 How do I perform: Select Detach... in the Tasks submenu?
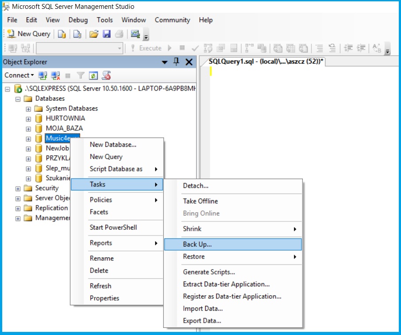point(195,186)
